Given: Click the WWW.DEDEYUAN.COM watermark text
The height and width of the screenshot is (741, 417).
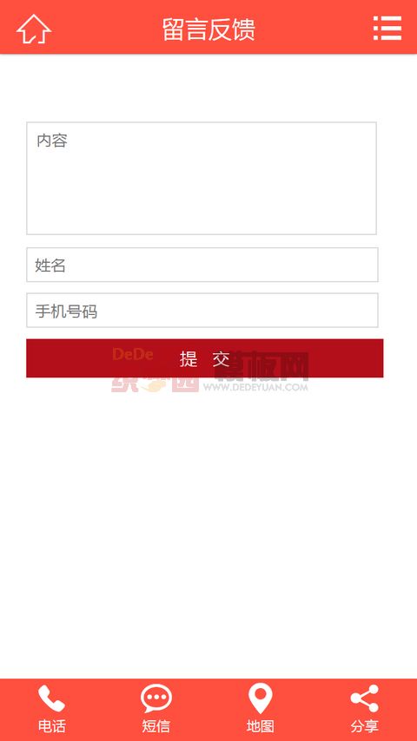Looking at the screenshot, I should pyautogui.click(x=256, y=388).
